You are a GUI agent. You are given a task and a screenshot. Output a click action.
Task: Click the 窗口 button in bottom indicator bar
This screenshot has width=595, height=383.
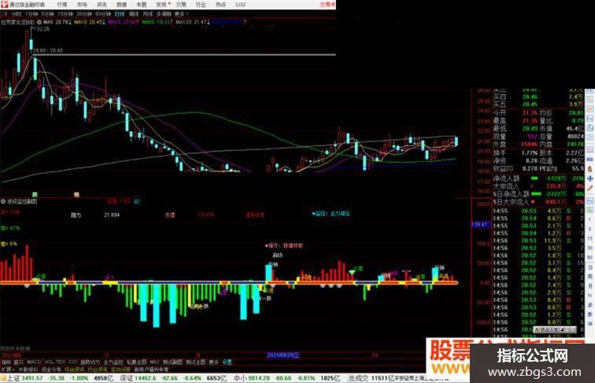pyautogui.click(x=19, y=362)
